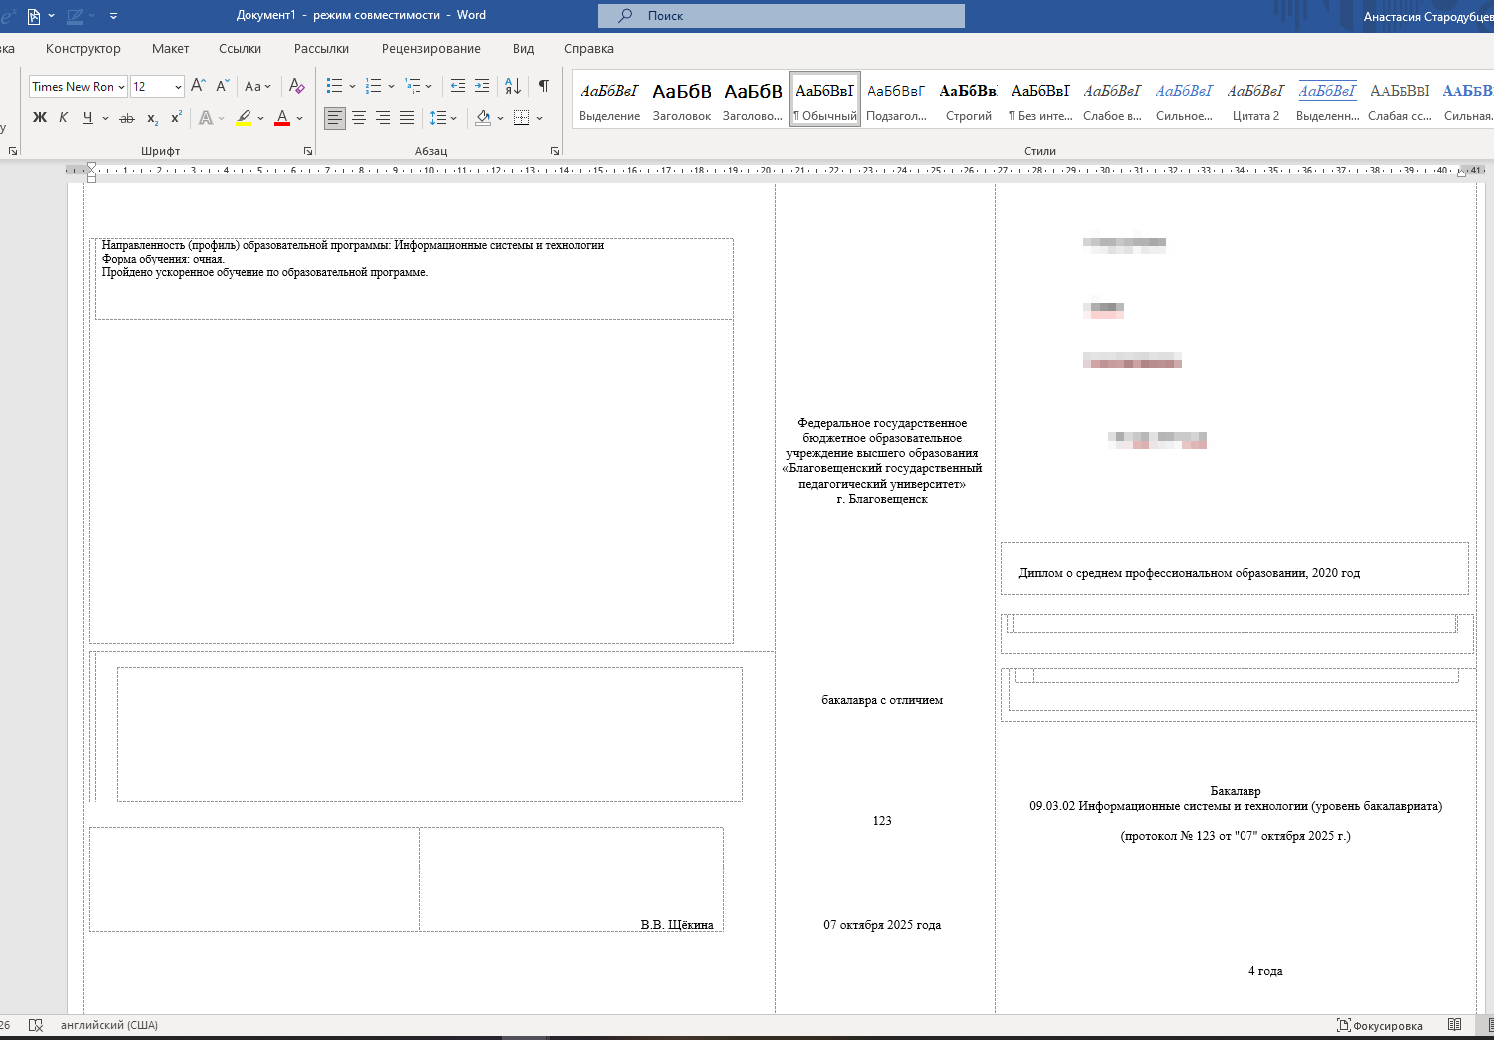
Task: Center-align the paragraph
Action: point(359,118)
